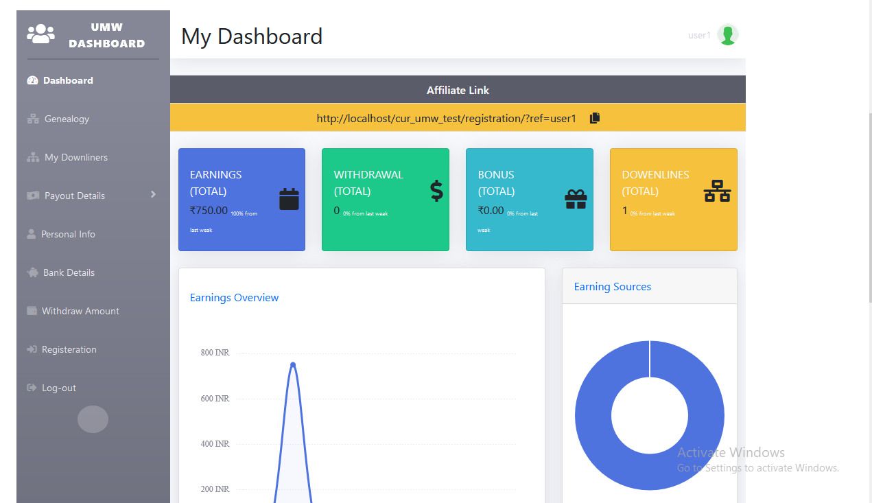Click the My Downliners sitemap icon
Screen dimensions: 872x503
point(32,157)
